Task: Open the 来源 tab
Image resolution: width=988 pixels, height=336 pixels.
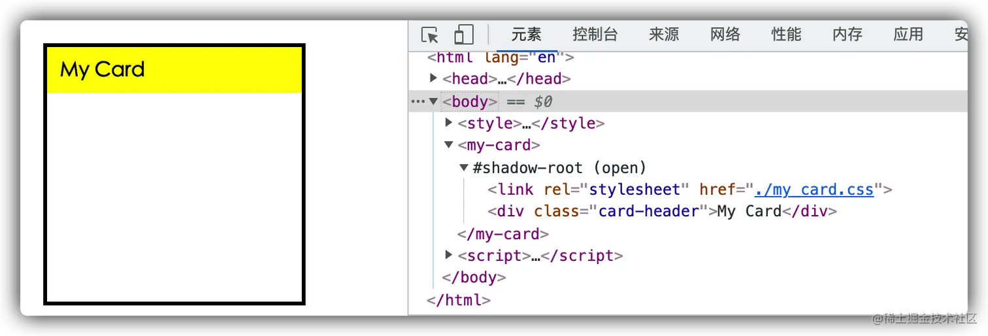Action: tap(664, 35)
